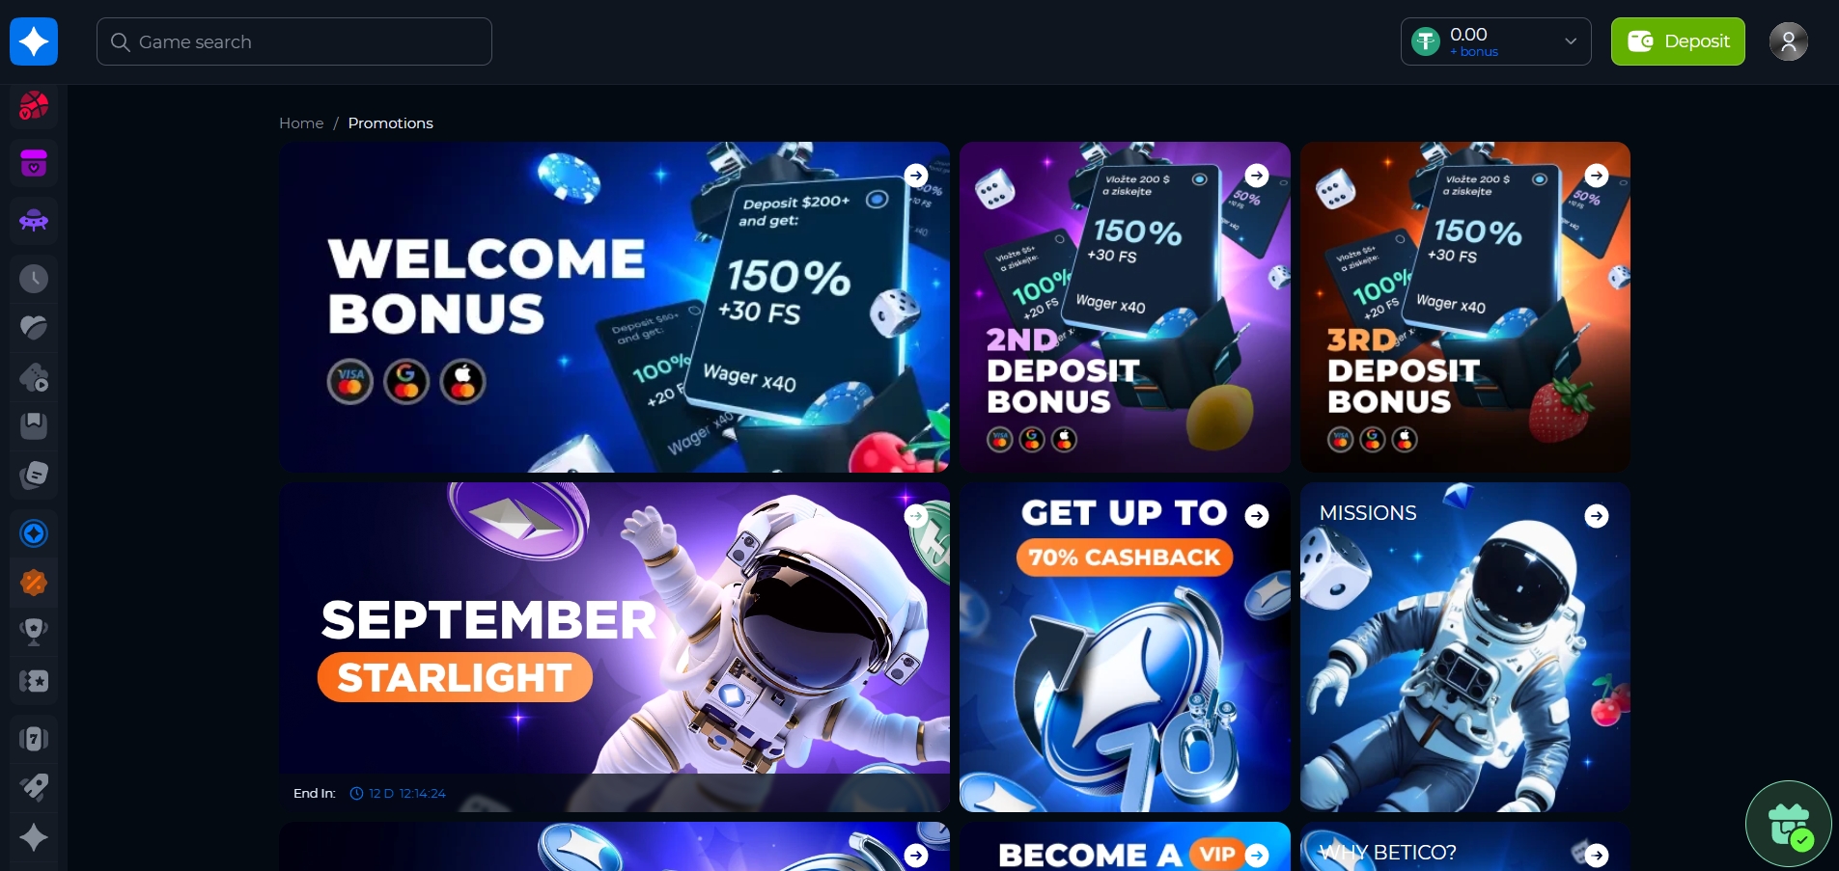Click the trophy tournaments sidebar icon
This screenshot has width=1839, height=871.
click(34, 632)
